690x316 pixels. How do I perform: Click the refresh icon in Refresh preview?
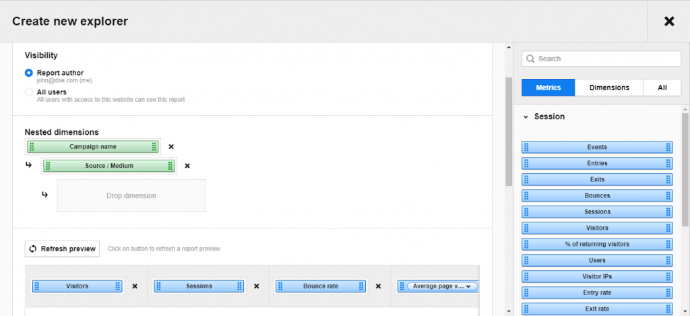tap(32, 249)
